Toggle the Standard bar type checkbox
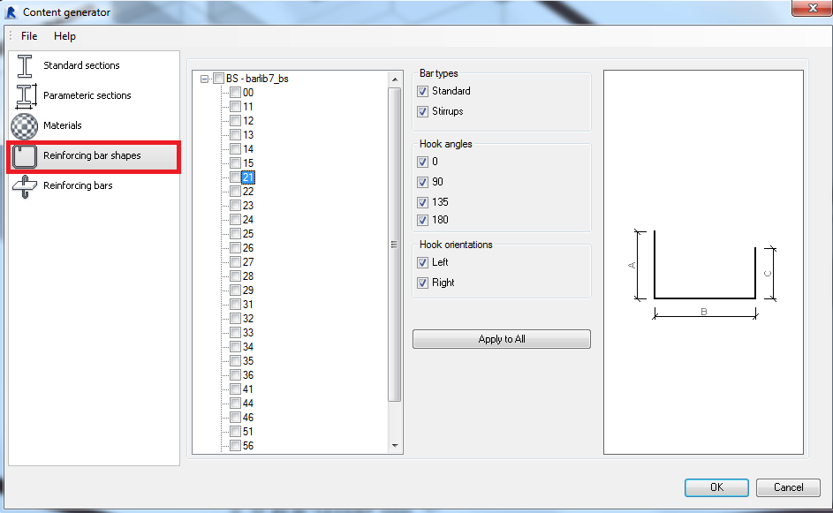 (x=422, y=91)
